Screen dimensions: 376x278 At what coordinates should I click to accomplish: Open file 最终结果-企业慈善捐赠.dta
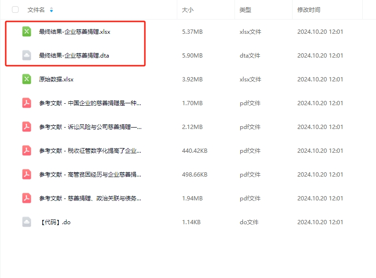74,56
